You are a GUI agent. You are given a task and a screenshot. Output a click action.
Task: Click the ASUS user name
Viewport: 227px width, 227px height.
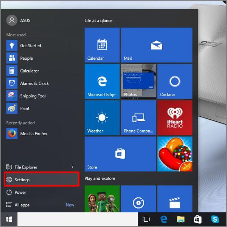click(x=25, y=20)
